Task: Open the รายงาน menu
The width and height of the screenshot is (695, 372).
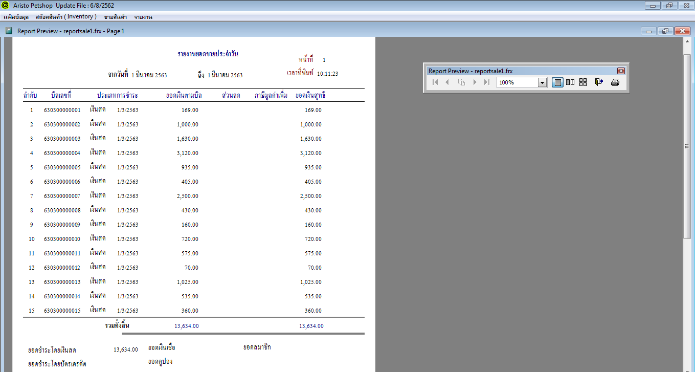Action: (143, 17)
